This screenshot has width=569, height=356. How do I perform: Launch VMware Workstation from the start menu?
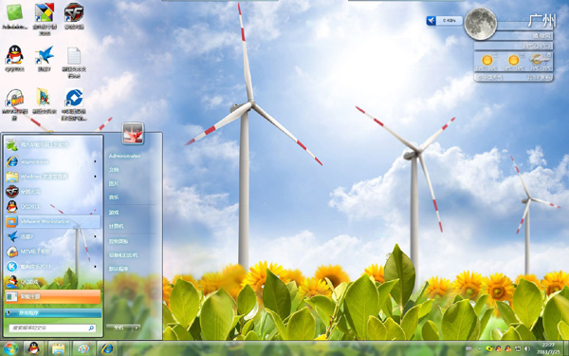52,221
